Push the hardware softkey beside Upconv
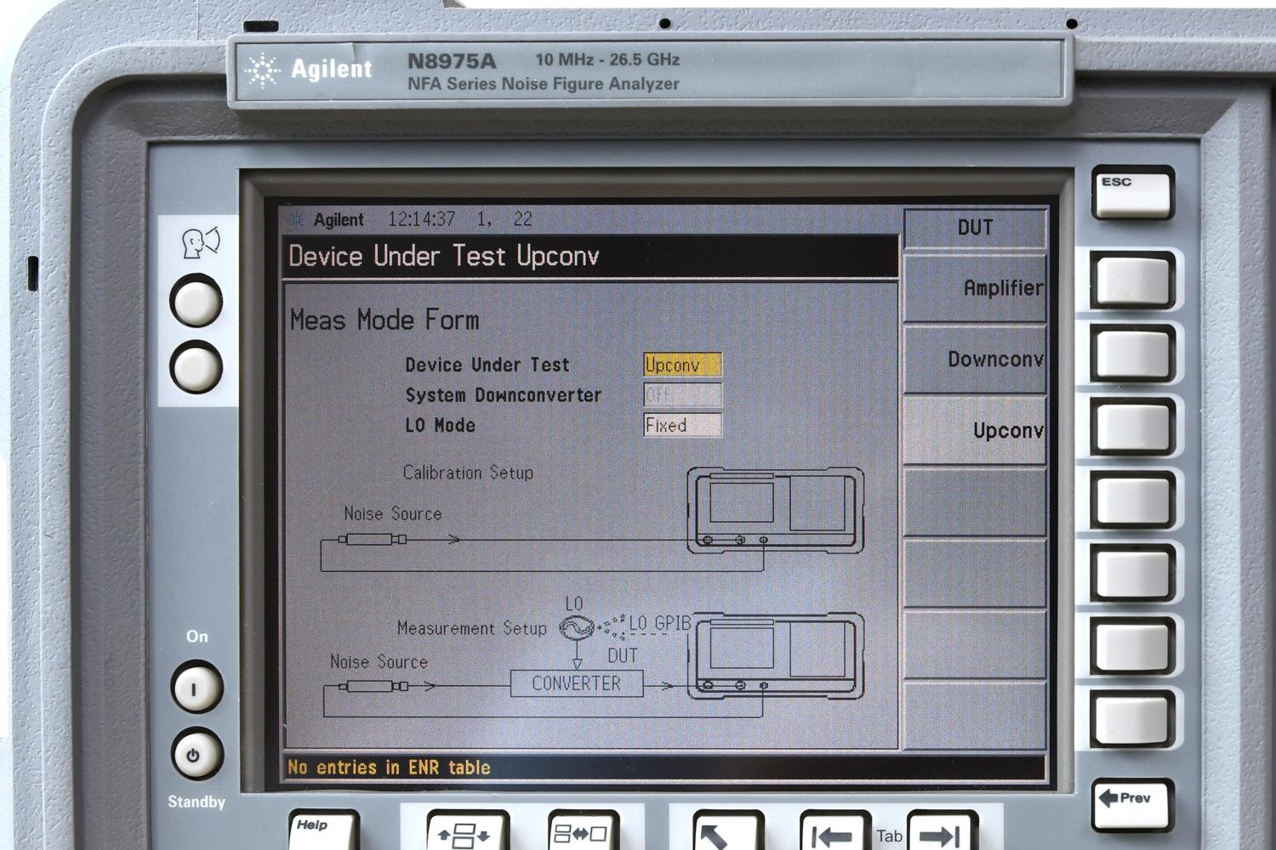The height and width of the screenshot is (850, 1276). click(1132, 428)
